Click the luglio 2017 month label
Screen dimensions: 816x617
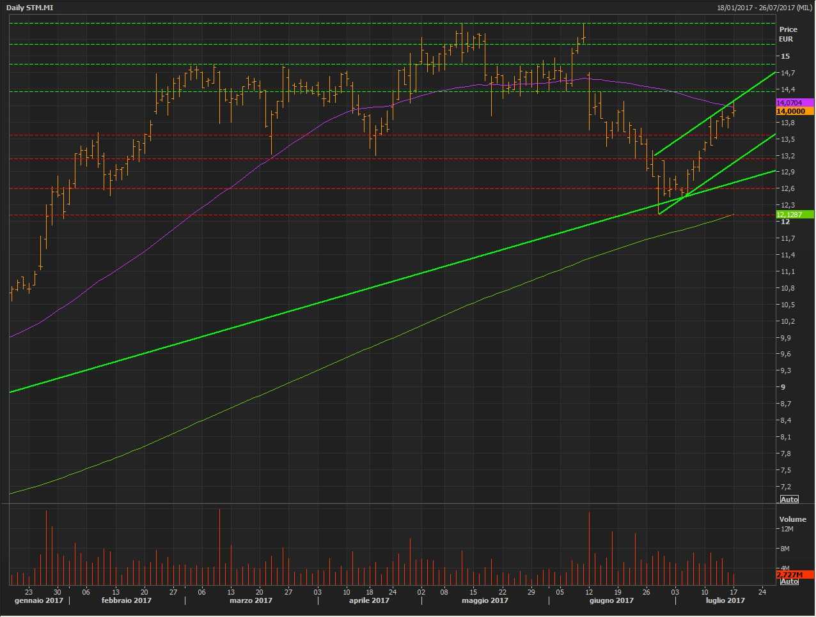[725, 600]
